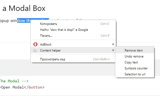
Task: Click the highlighted selected text "dow th"
Action: 24,21
